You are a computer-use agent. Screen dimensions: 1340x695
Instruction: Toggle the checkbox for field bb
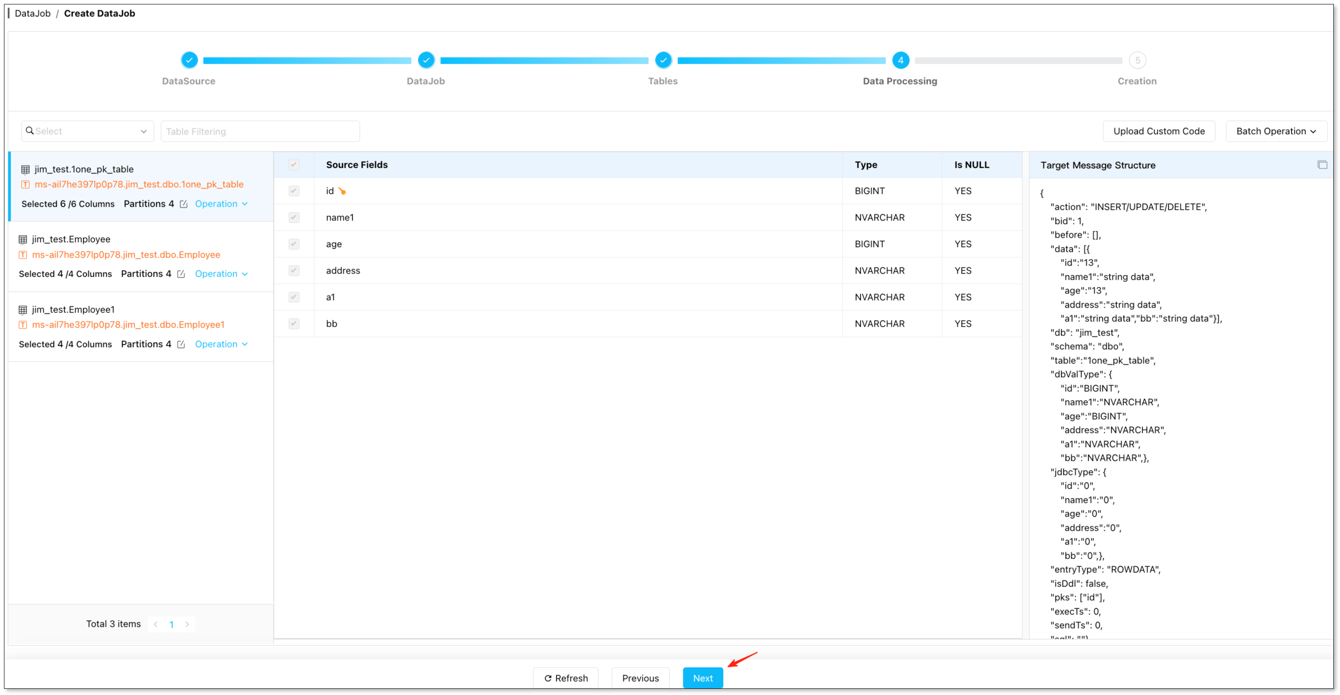click(x=294, y=324)
